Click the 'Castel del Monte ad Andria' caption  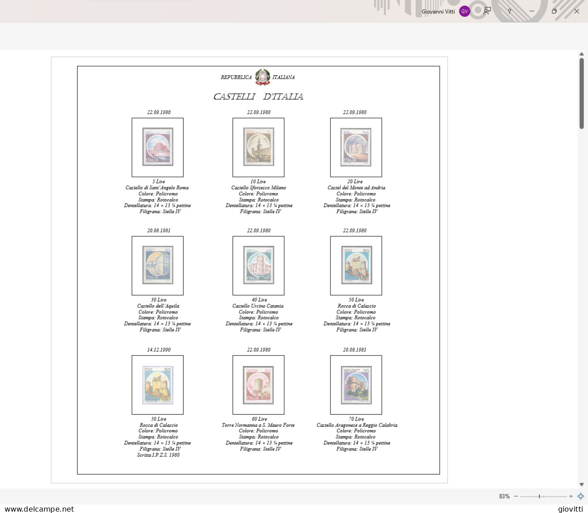(x=356, y=188)
